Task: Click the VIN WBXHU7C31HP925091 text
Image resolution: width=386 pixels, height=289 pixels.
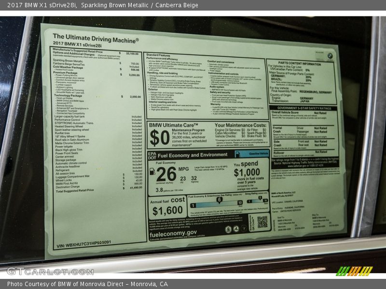Action: pos(83,244)
